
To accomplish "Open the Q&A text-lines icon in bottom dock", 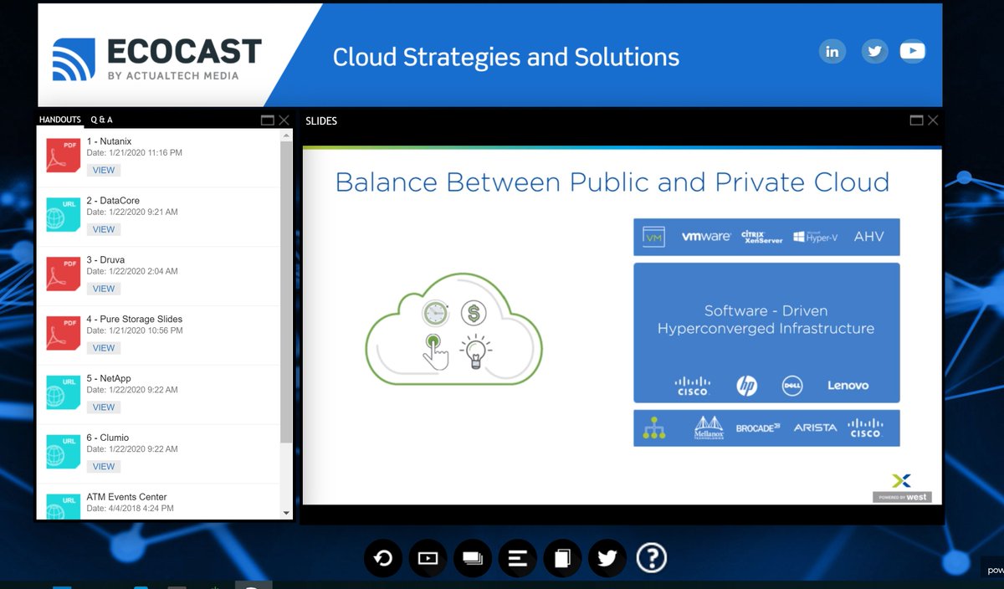I will (x=518, y=558).
